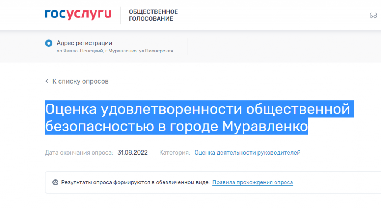Click the Адрес регистрации label
This screenshot has width=381, height=208.
(84, 43)
